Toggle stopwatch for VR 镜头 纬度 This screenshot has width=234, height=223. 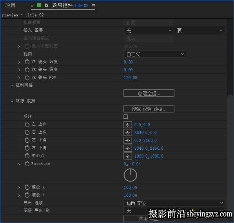[27, 62]
